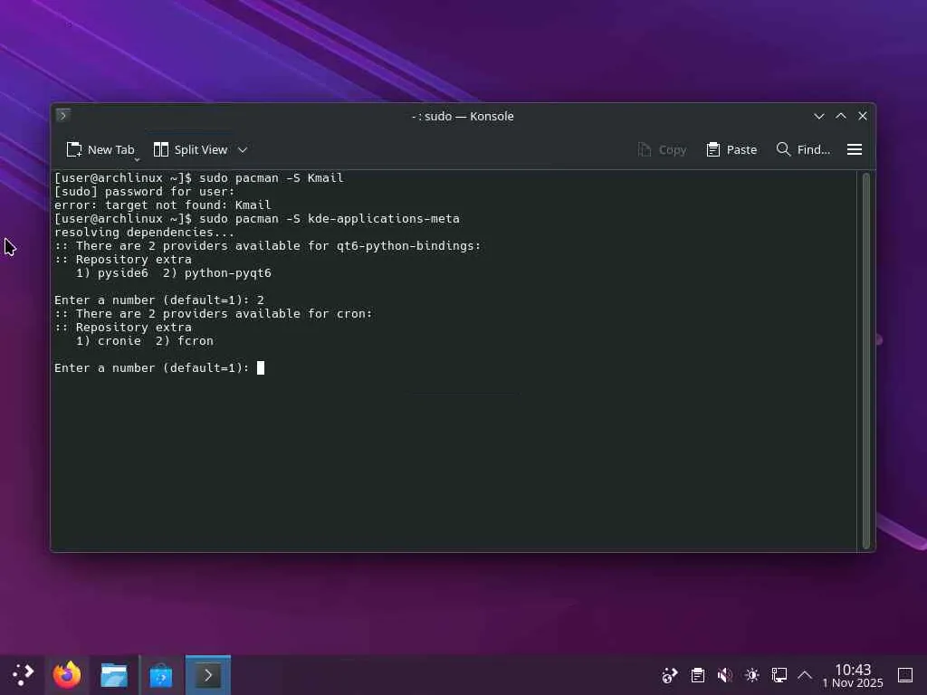Open the Dolphin file manager from the taskbar

coord(113,675)
